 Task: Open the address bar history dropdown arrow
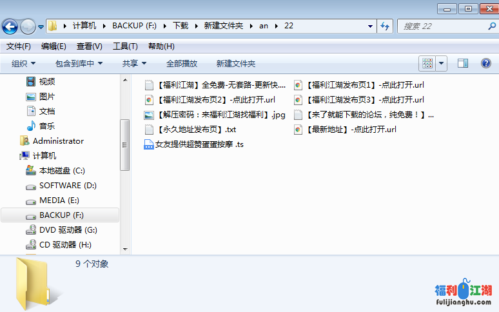[370, 26]
